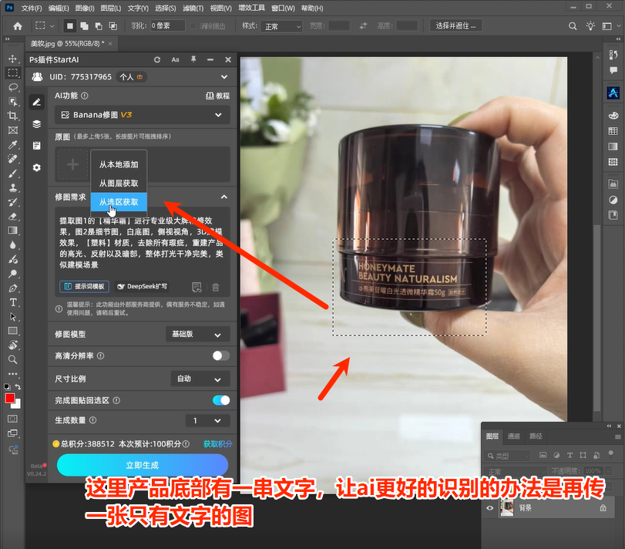Select the Gradient tool
The image size is (625, 549).
pos(13,231)
